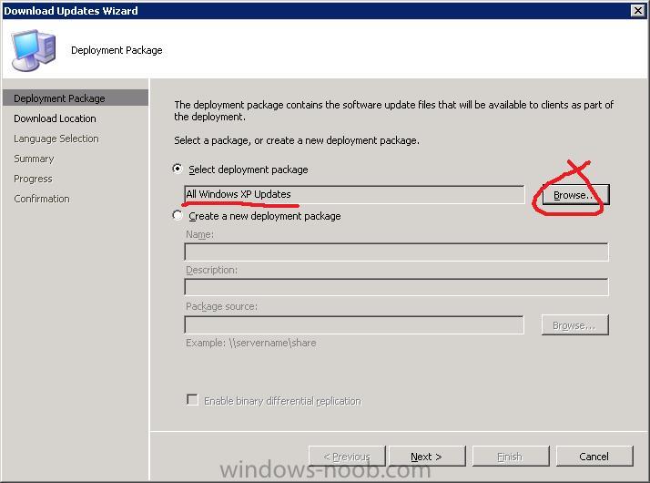Viewport: 650px width, 483px height.
Task: Click the Previous button
Action: [x=347, y=457]
